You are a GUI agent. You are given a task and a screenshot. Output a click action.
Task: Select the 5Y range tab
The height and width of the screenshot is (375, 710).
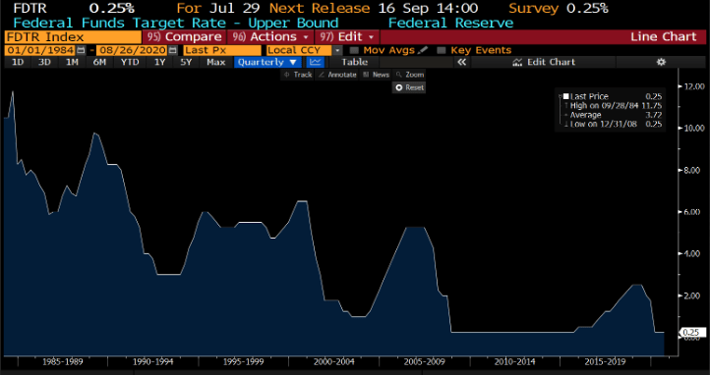click(186, 63)
